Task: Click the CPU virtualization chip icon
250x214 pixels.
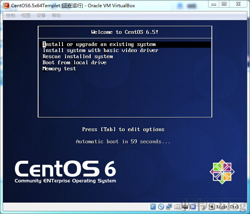Action: (193, 206)
